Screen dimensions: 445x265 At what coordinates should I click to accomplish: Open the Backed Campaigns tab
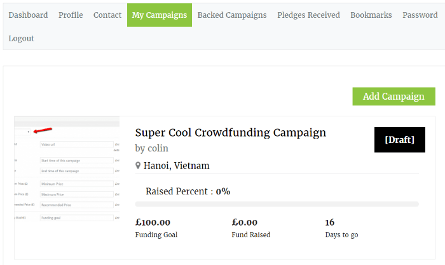[232, 15]
